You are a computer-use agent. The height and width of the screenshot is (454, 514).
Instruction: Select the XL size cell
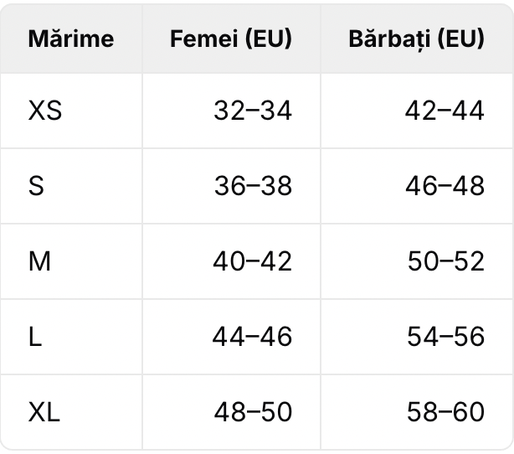pyautogui.click(x=71, y=412)
